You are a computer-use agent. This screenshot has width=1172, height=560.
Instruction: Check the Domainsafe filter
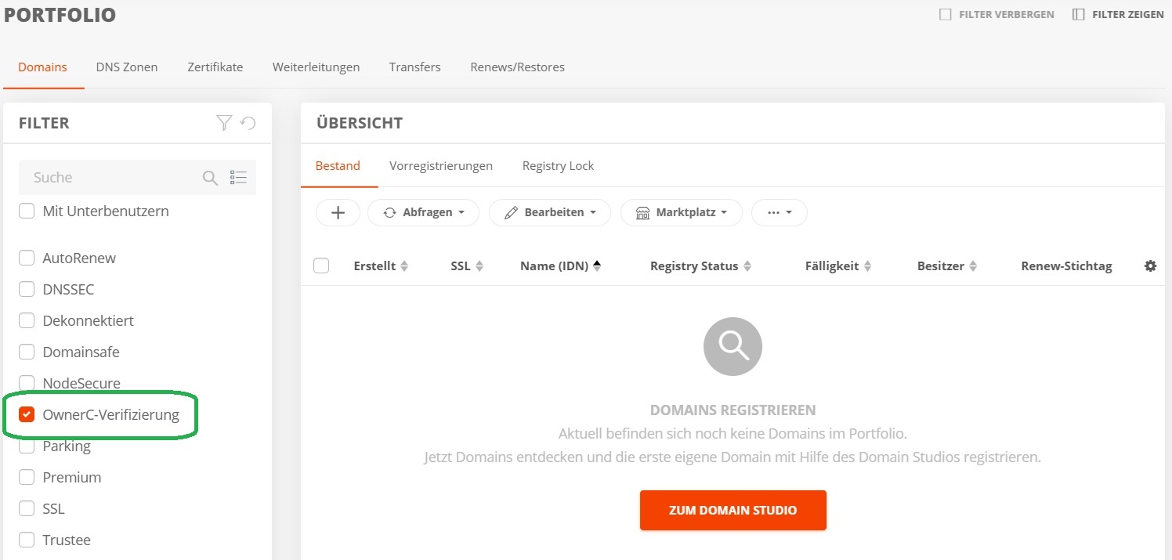point(27,352)
